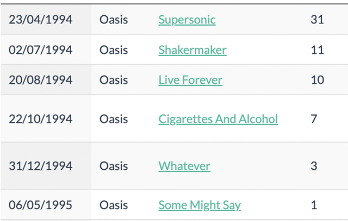Click the 02/07/1994 date cell

tap(41, 50)
